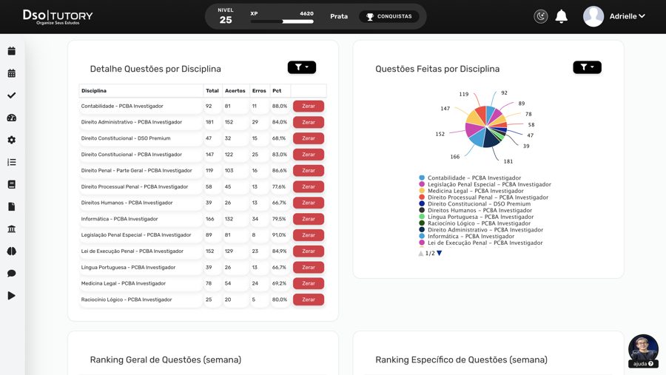Open the Conquistas achievements button
This screenshot has height=375, width=666.
pyautogui.click(x=389, y=16)
